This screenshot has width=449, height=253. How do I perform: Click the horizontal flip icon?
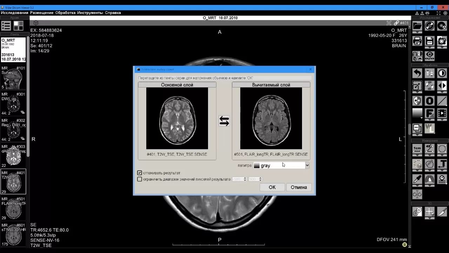[442, 85]
